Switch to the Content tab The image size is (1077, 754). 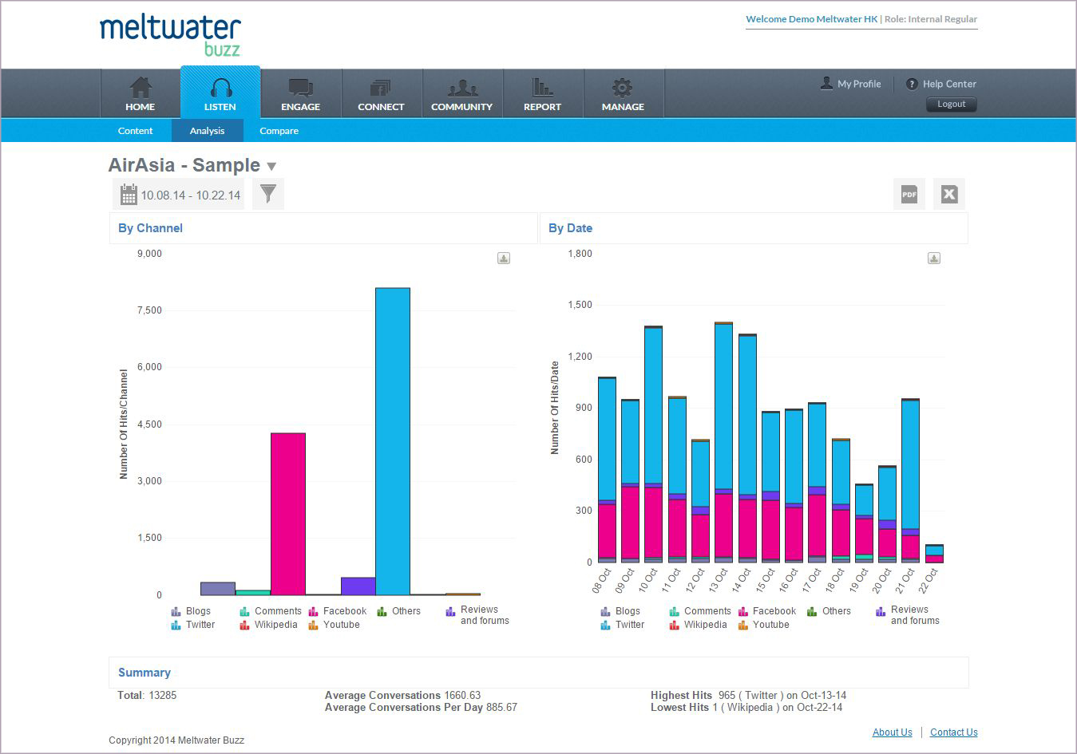click(135, 131)
